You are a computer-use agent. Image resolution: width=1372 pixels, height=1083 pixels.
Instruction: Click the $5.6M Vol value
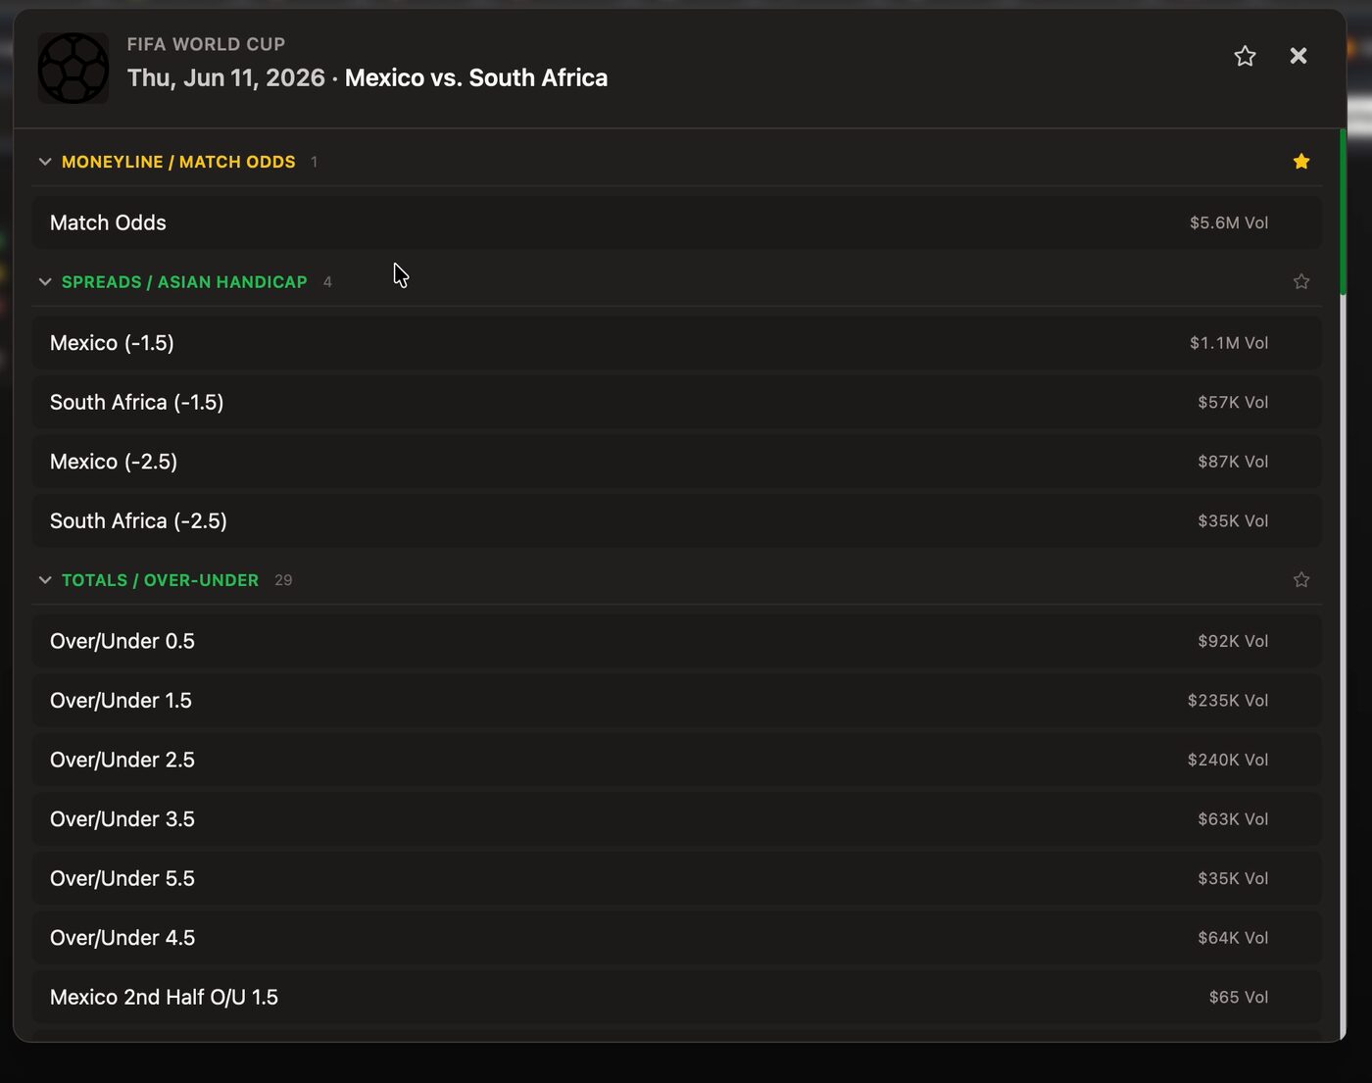pos(1229,222)
